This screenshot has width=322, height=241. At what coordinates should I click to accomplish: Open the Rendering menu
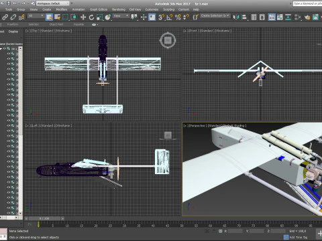pyautogui.click(x=119, y=9)
